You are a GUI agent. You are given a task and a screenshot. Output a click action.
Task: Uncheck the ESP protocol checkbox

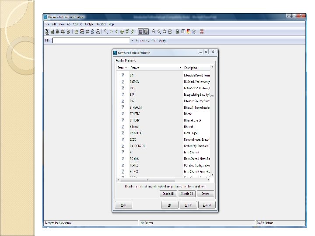[x=123, y=94]
